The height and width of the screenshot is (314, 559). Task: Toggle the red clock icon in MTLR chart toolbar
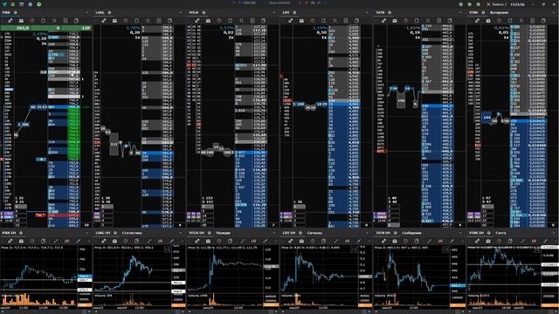point(219,241)
